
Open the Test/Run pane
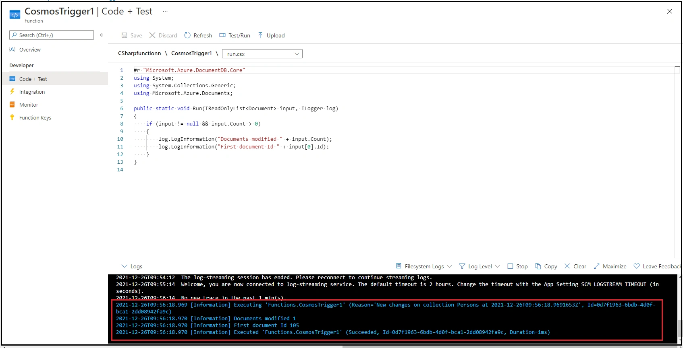click(x=239, y=35)
